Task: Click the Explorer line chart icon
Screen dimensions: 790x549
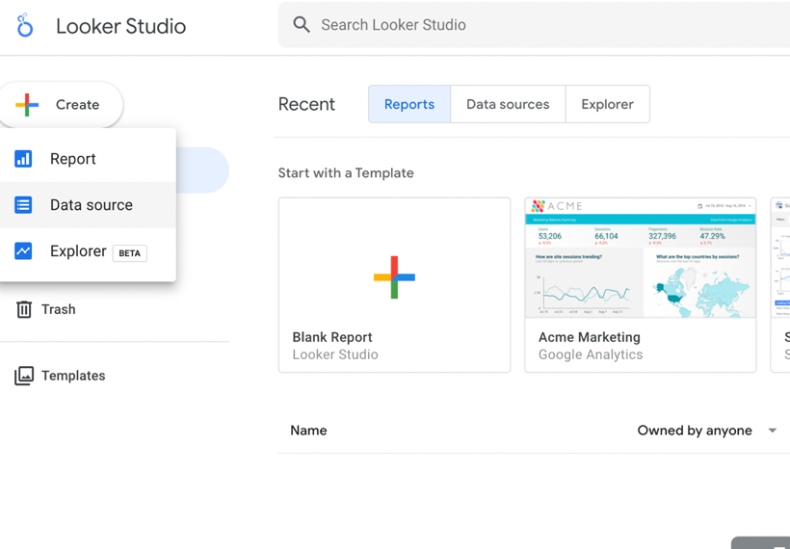Action: pyautogui.click(x=23, y=251)
